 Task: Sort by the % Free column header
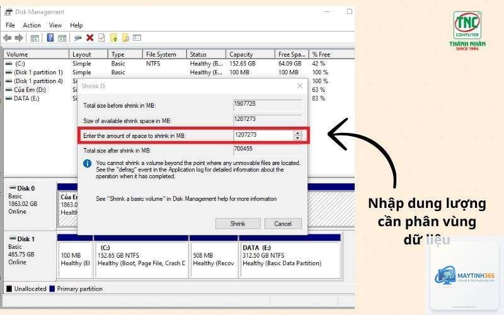coord(331,54)
